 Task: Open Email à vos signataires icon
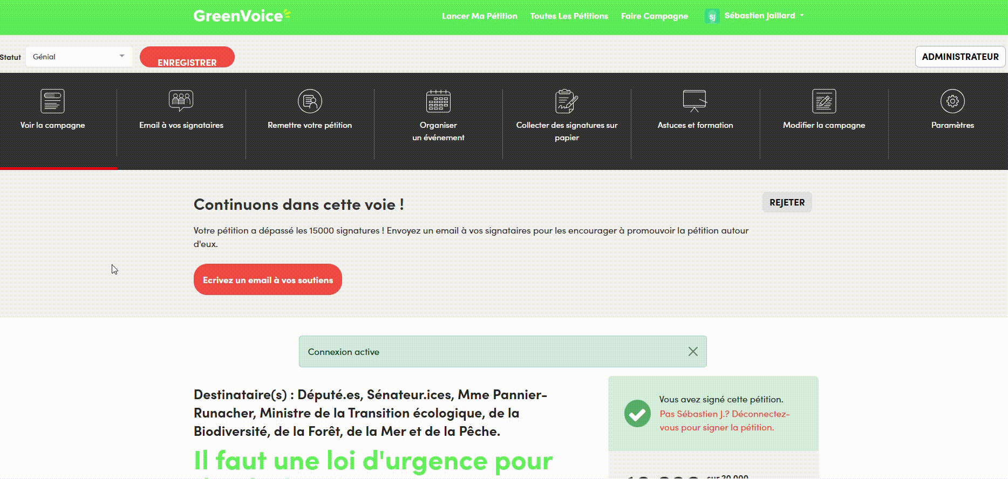181,101
